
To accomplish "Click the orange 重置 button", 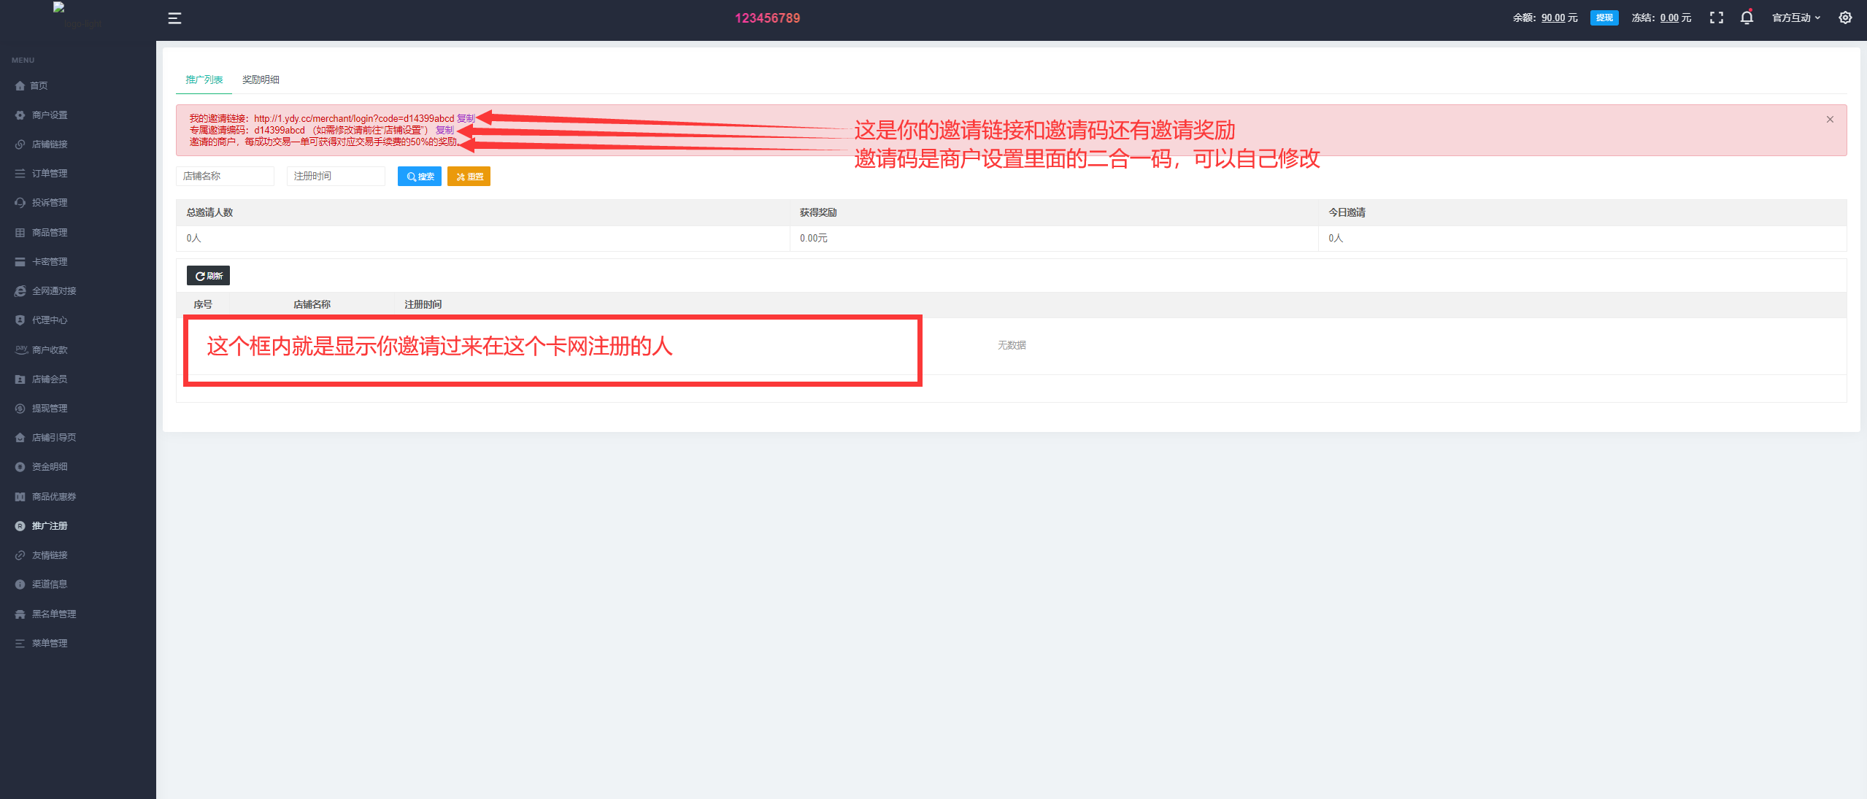I will coord(469,177).
